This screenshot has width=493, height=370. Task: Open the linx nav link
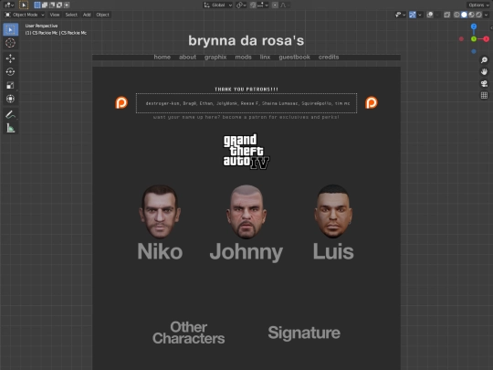pos(265,57)
